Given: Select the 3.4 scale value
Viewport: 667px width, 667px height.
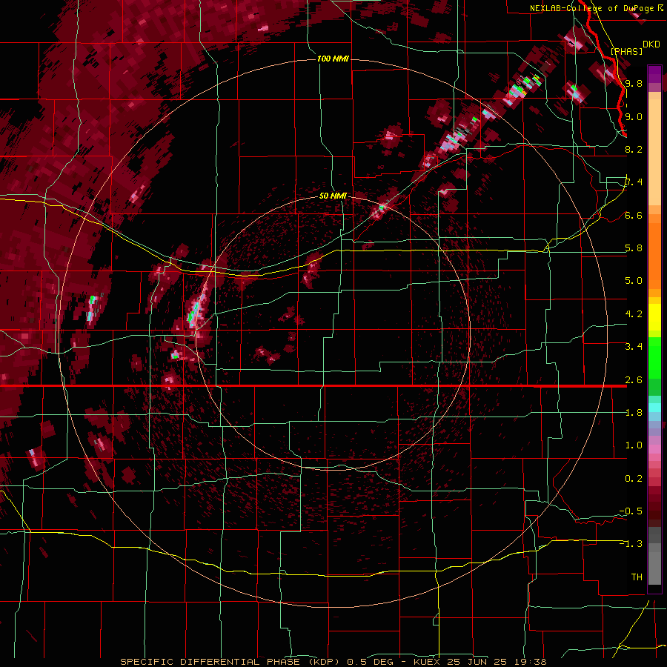Looking at the screenshot, I should click(634, 347).
